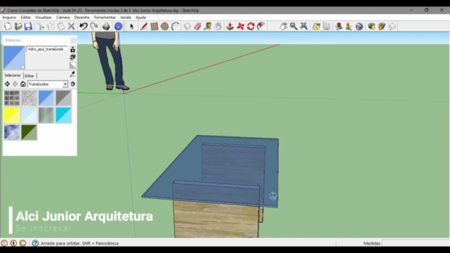Open Model Info with the blue info icon

118,27
